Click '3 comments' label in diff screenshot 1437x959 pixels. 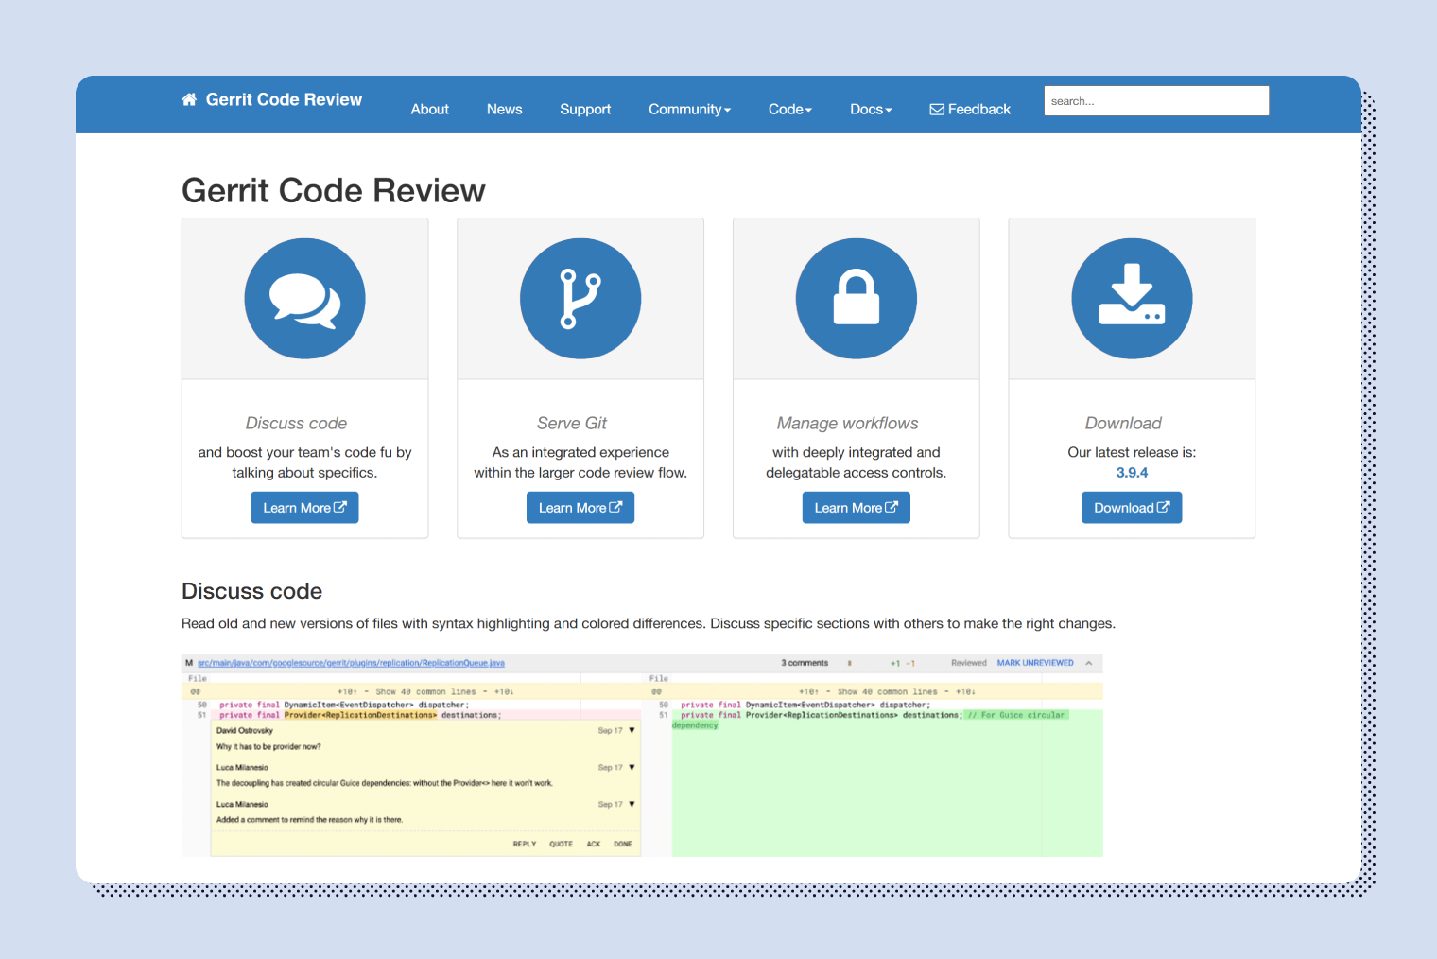pyautogui.click(x=805, y=663)
